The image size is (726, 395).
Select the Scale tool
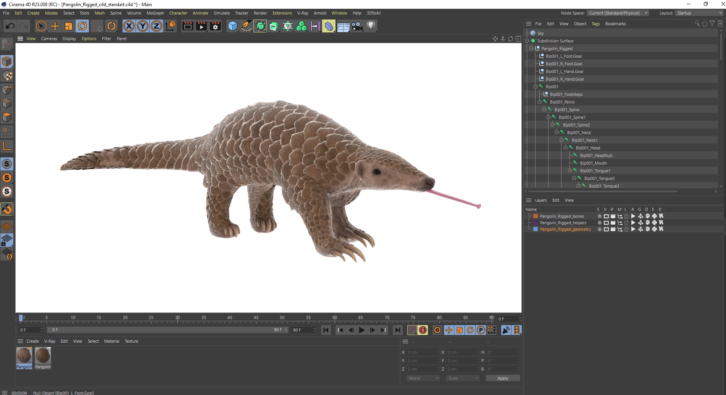[x=69, y=26]
